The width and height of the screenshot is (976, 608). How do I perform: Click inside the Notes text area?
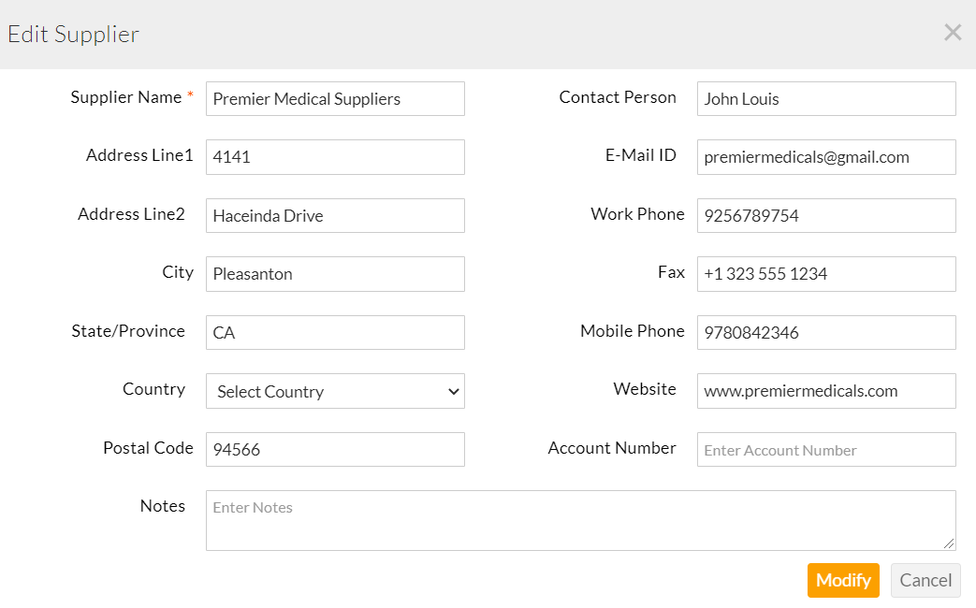(x=579, y=519)
